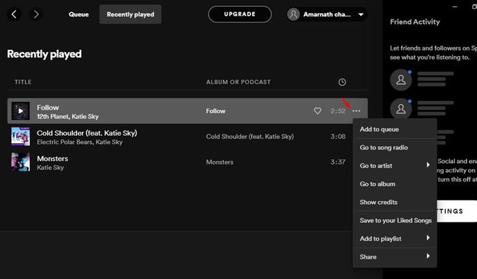Click the UPGRADE button
The image size is (477, 279).
pyautogui.click(x=240, y=14)
